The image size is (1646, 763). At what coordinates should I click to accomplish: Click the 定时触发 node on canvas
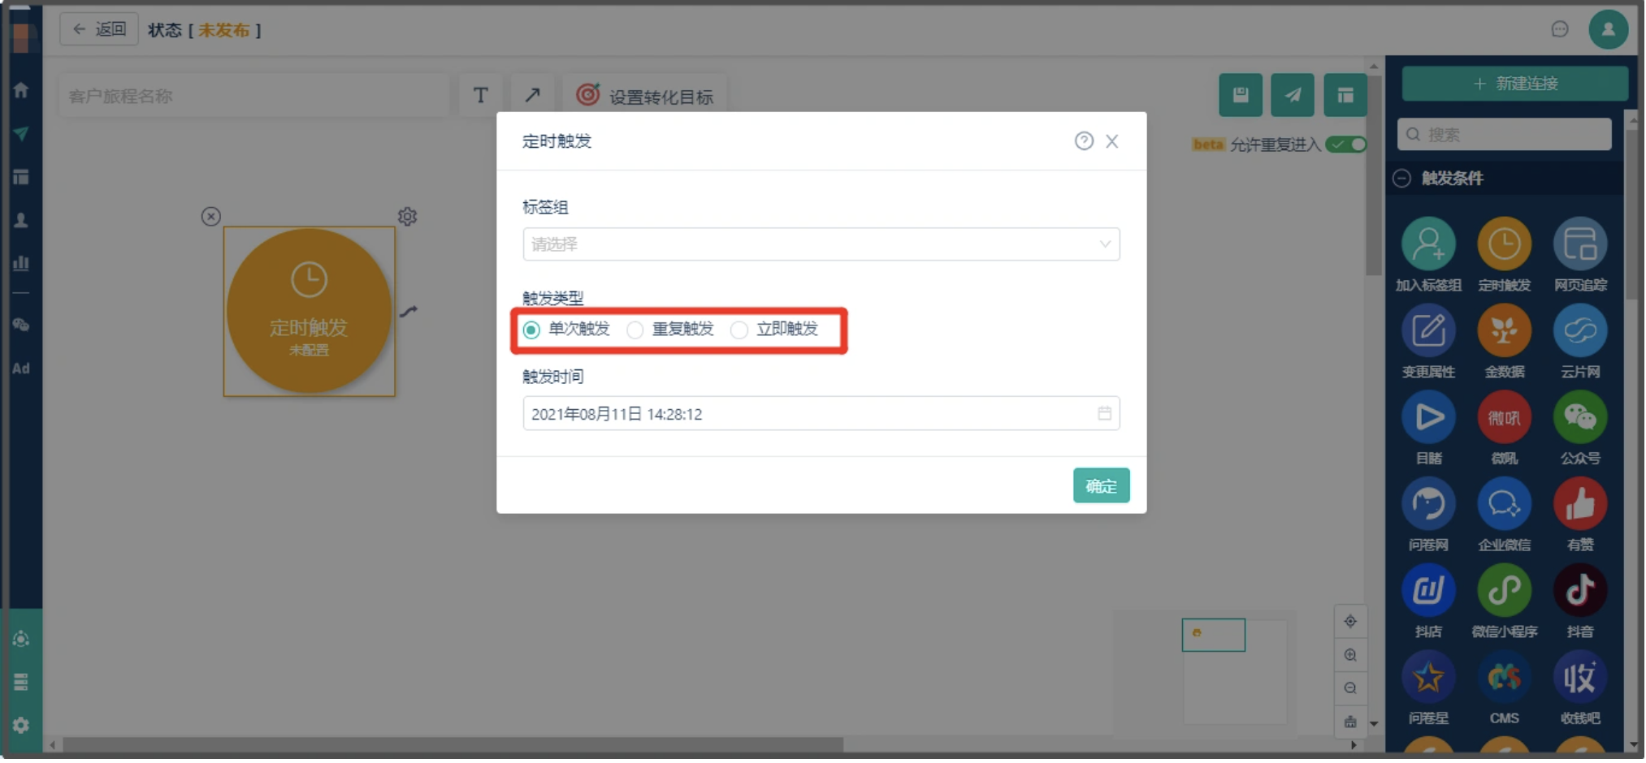pos(310,312)
